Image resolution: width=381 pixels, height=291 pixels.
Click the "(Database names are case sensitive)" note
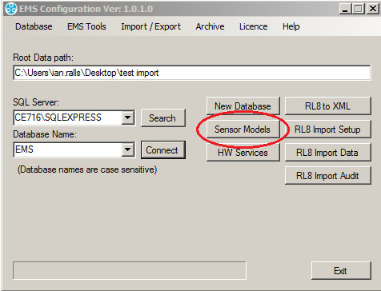point(87,169)
